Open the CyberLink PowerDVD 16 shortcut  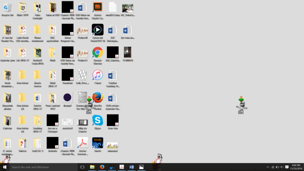pyautogui.click(x=97, y=30)
